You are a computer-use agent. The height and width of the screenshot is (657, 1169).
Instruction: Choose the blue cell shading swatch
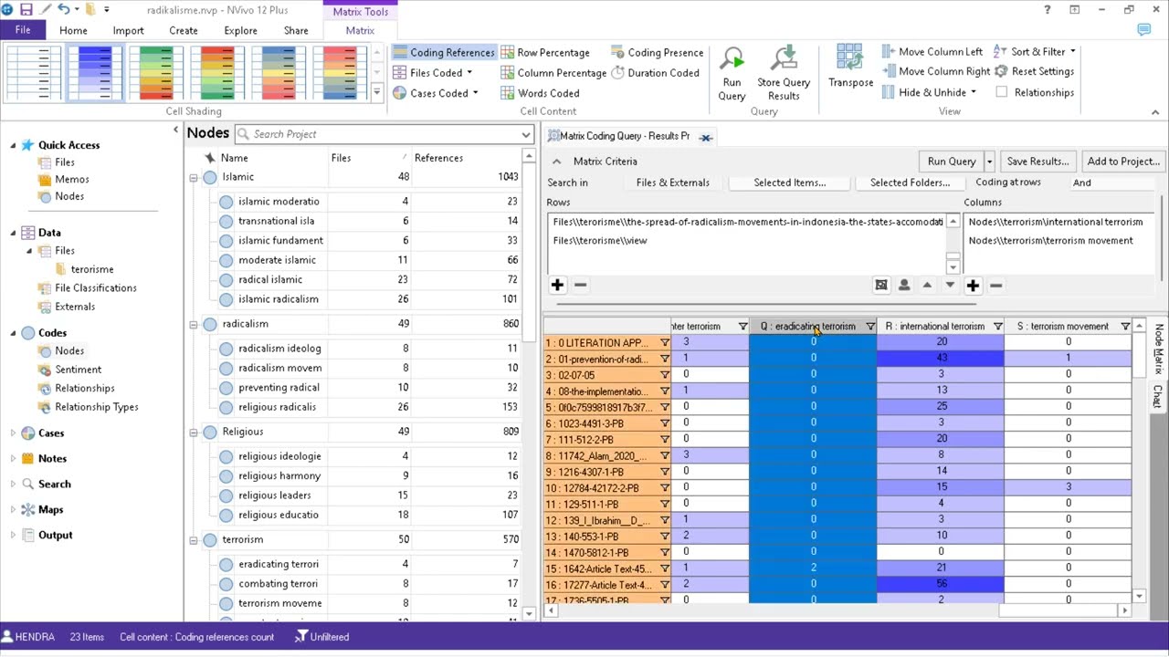click(x=95, y=72)
